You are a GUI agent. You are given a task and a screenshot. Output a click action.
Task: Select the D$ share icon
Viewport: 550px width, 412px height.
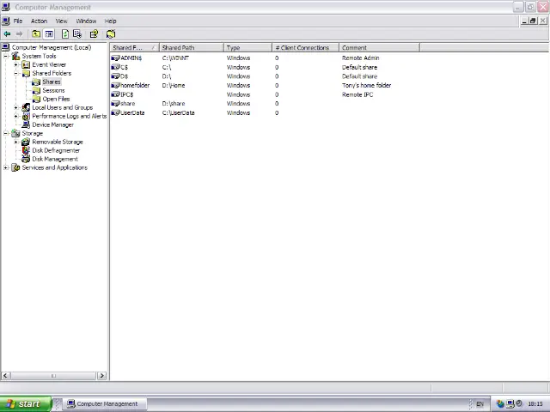(x=115, y=76)
